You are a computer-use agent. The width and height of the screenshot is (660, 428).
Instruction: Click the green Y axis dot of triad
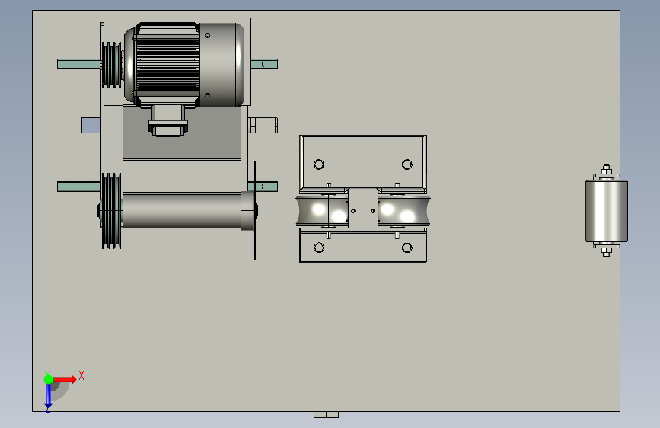48,379
